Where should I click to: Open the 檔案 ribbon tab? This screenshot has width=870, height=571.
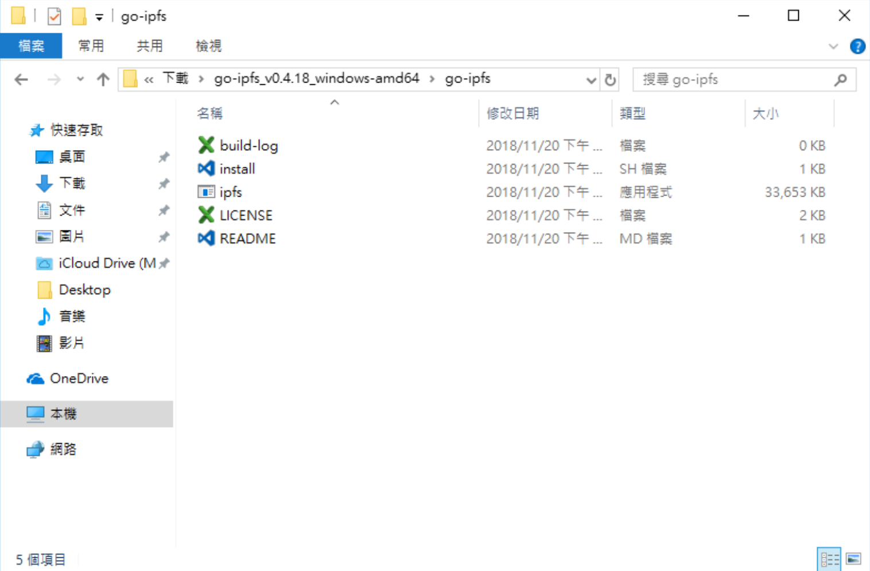31,46
